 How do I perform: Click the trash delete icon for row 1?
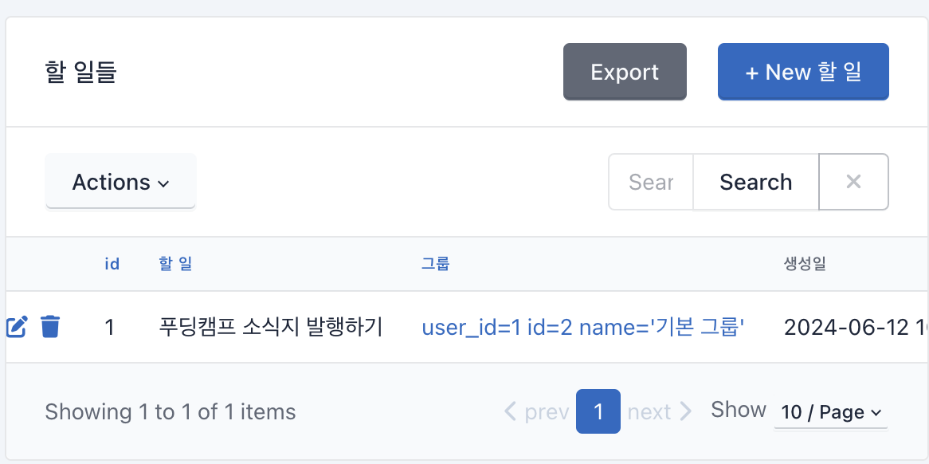(50, 327)
